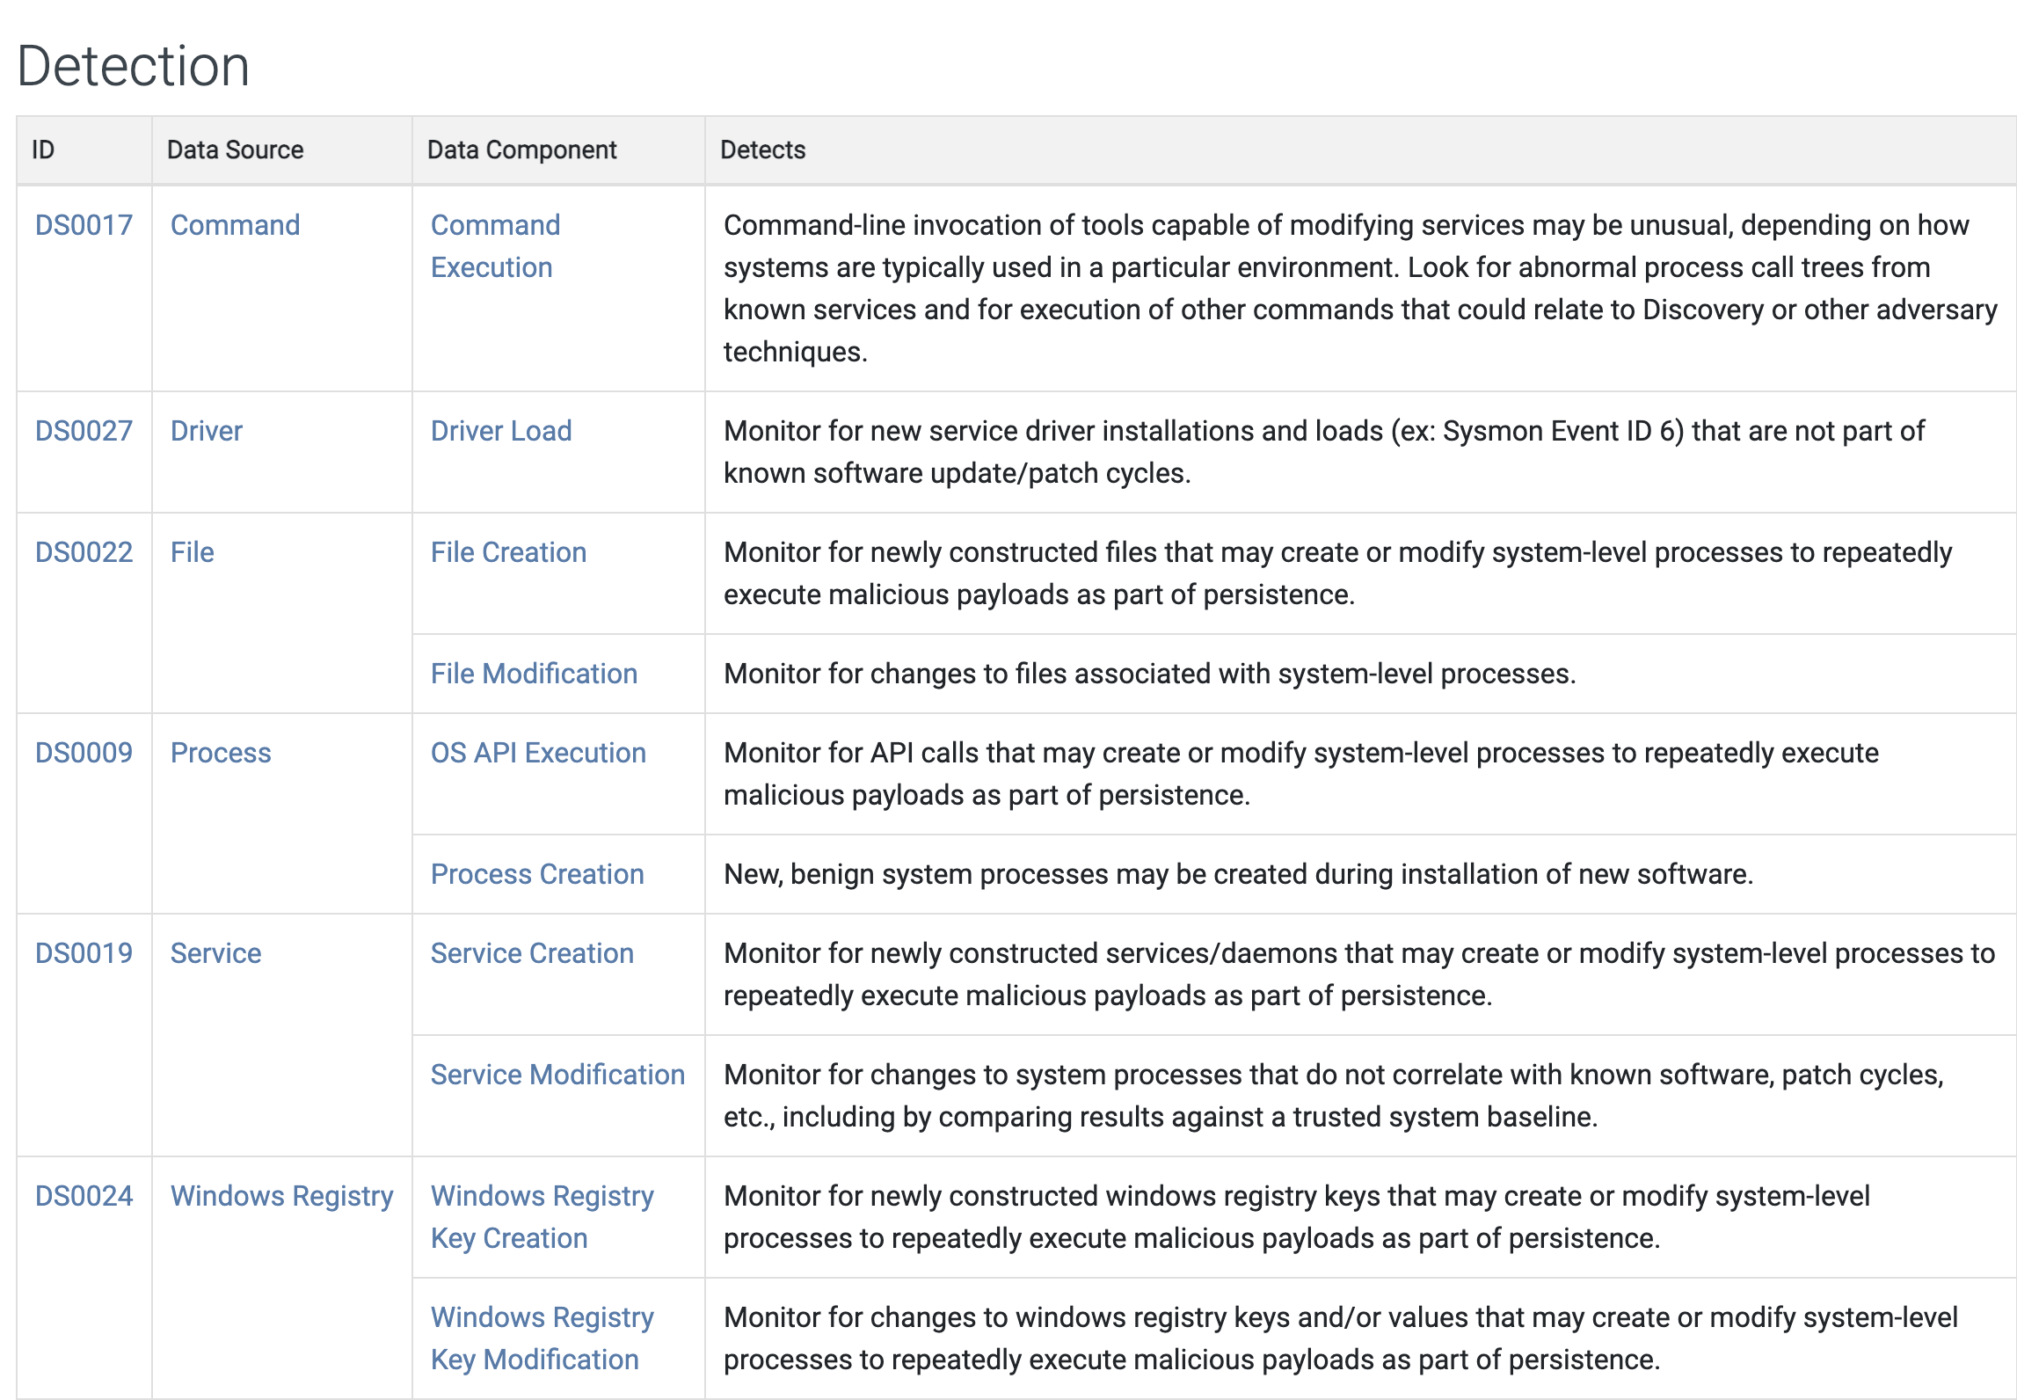Open the Driver Load component link
The height and width of the screenshot is (1400, 2017).
[x=500, y=431]
